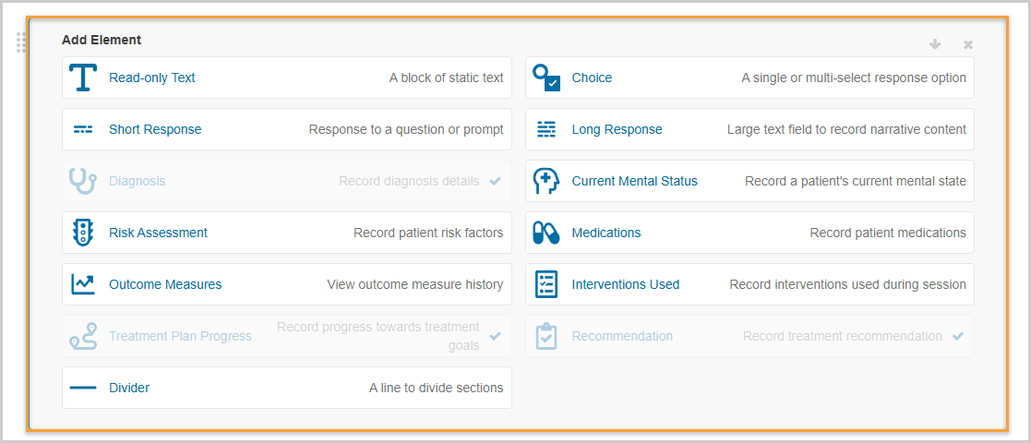Select the Medications pills icon
The width and height of the screenshot is (1031, 443).
pyautogui.click(x=545, y=233)
